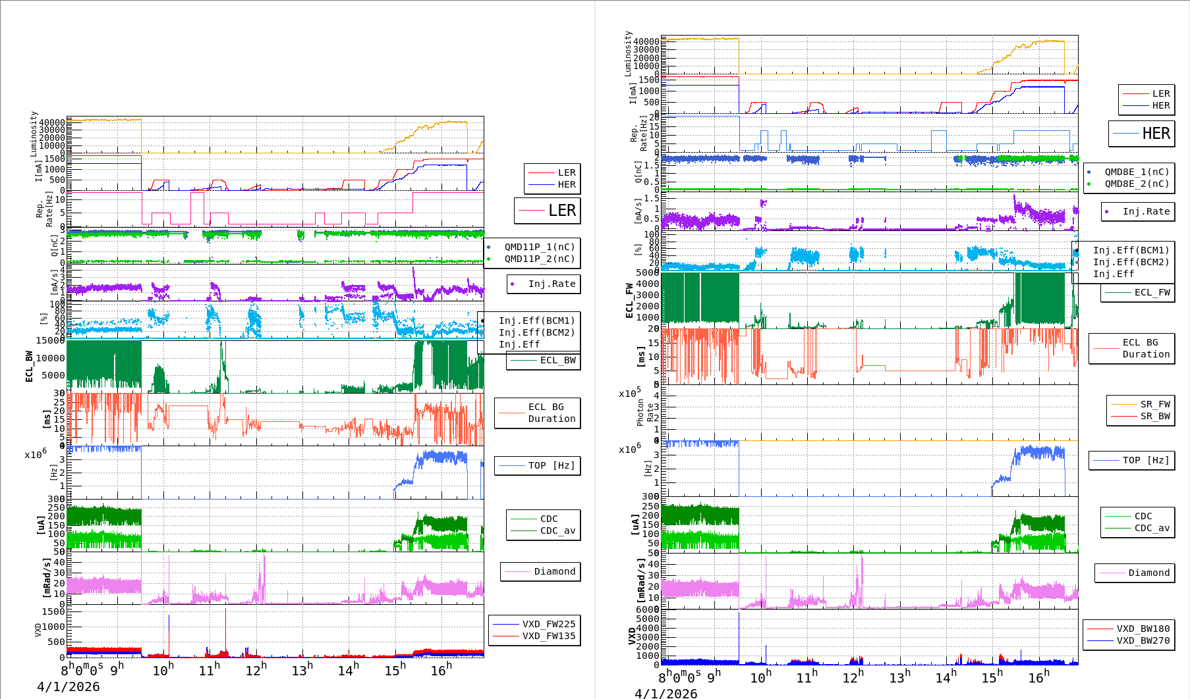
Task: Click the TOP [Hz] legend in right panel
Action: tap(1131, 460)
